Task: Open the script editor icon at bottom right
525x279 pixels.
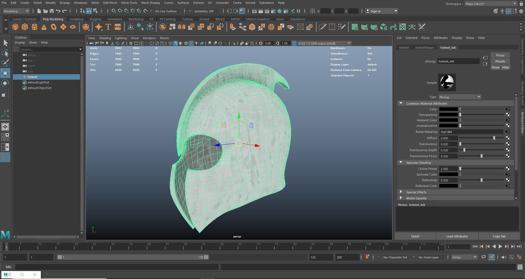Action: (520, 267)
